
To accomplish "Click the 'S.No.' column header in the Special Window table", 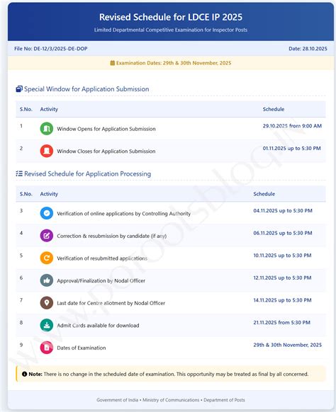I will point(26,109).
